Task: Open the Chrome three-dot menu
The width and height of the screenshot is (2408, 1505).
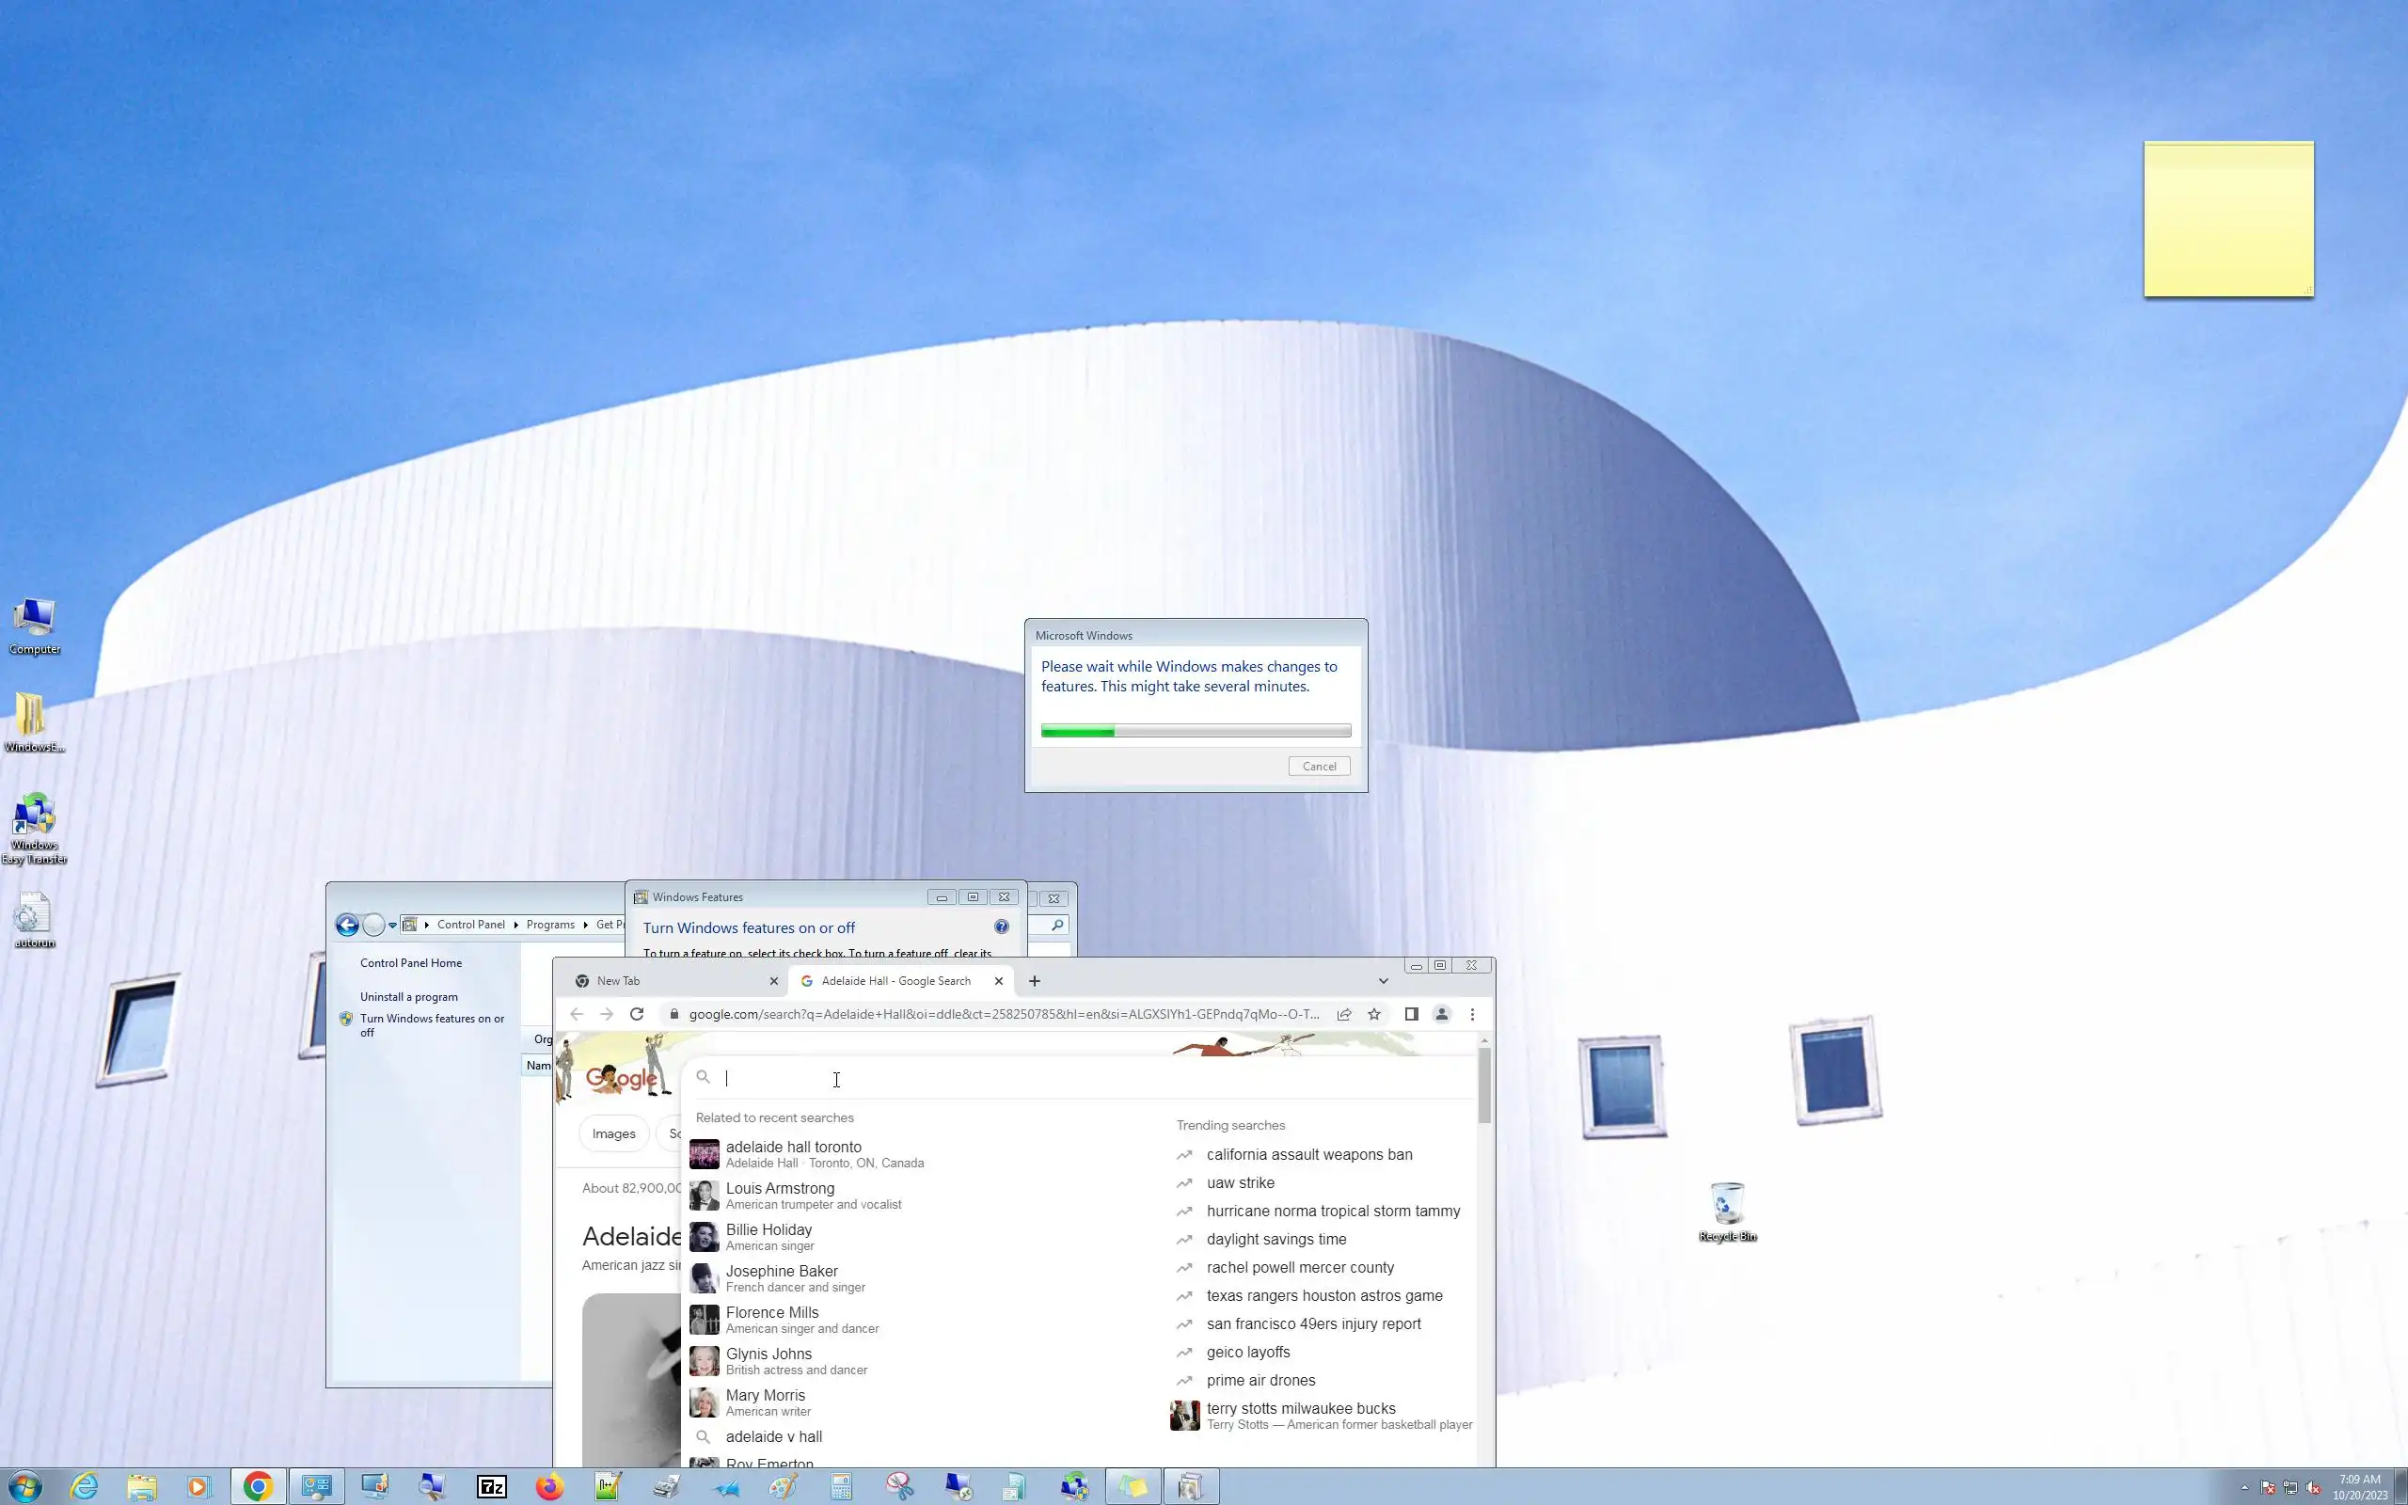Action: pyautogui.click(x=1473, y=1014)
